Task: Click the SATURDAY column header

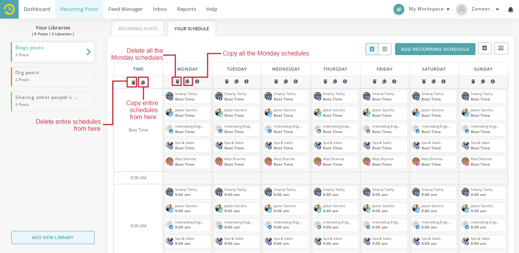Action: pos(434,69)
